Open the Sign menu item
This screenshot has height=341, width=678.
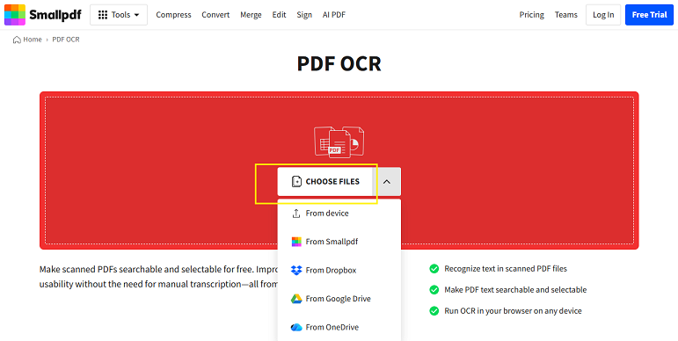[x=304, y=15]
